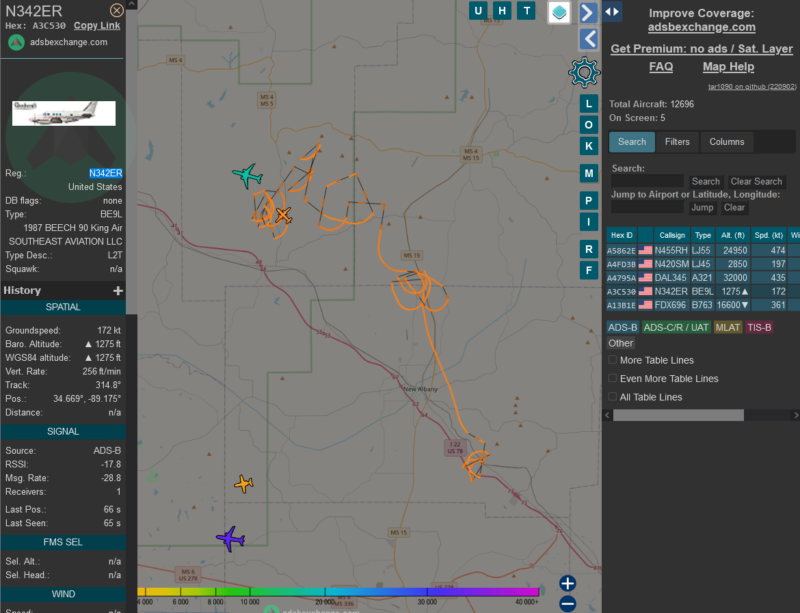Select the purple aircraft on the map
This screenshot has width=800, height=613.
coord(230,539)
